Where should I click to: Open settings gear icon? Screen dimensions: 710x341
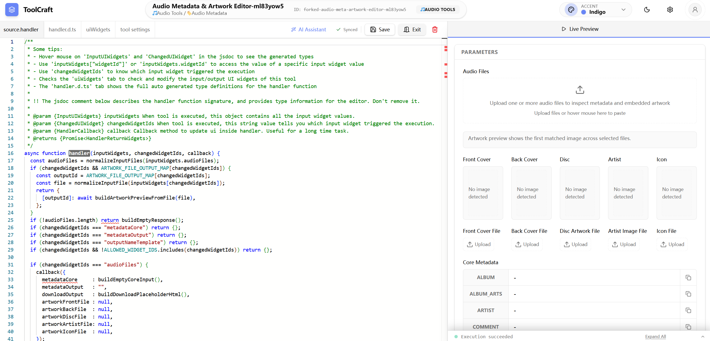[x=670, y=10]
